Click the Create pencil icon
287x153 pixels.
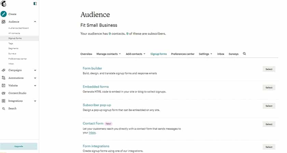click(3, 14)
